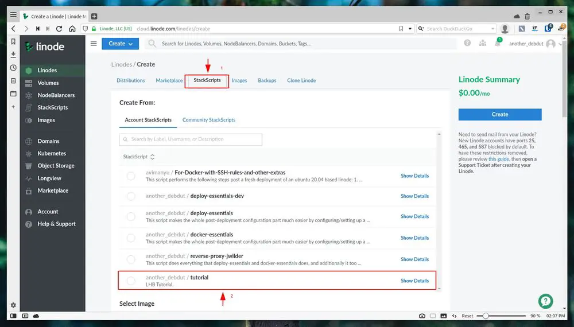Select the tutorial StackScript radio button

131,281
